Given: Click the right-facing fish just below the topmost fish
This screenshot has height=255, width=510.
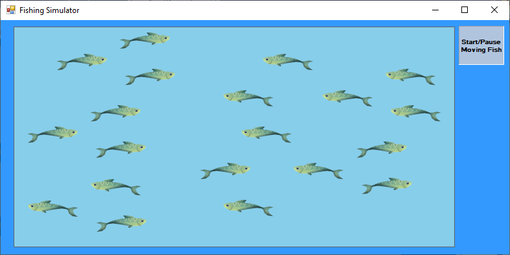Looking at the screenshot, I should click(x=150, y=77).
